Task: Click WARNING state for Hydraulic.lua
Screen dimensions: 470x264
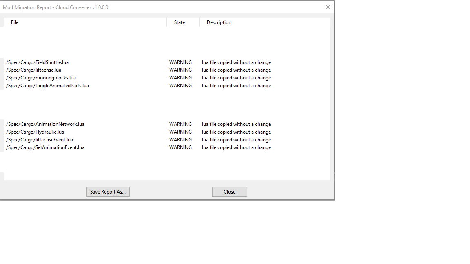Action: tap(180, 132)
